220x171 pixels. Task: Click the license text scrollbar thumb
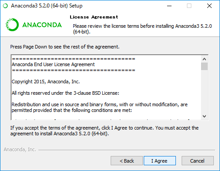click(x=204, y=67)
